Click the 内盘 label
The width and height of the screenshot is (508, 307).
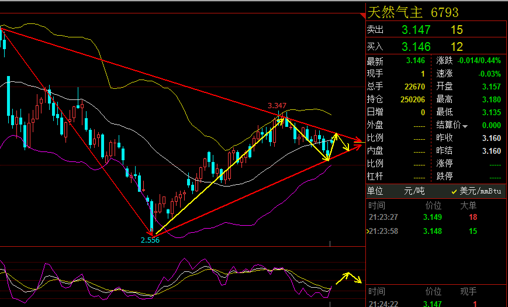pos(375,151)
